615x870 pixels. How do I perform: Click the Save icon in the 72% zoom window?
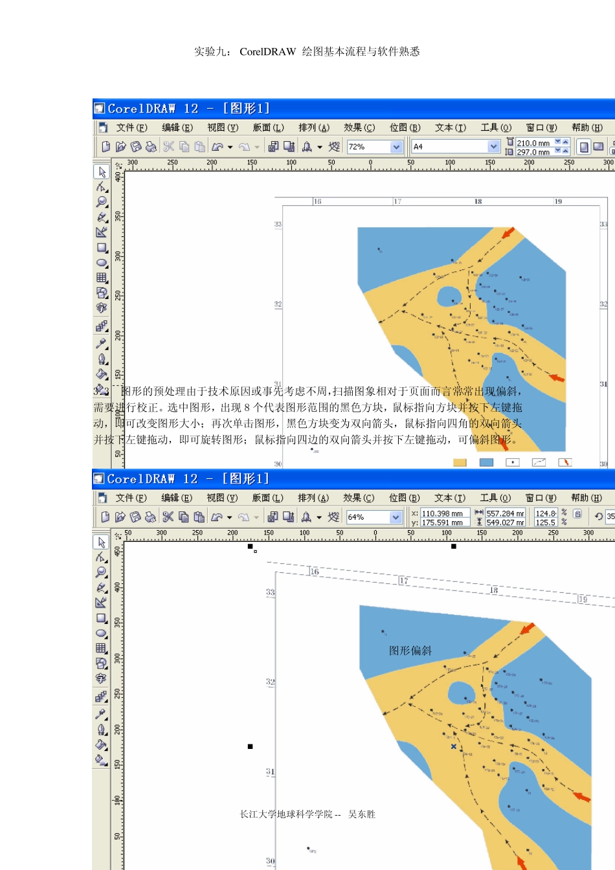tap(136, 147)
